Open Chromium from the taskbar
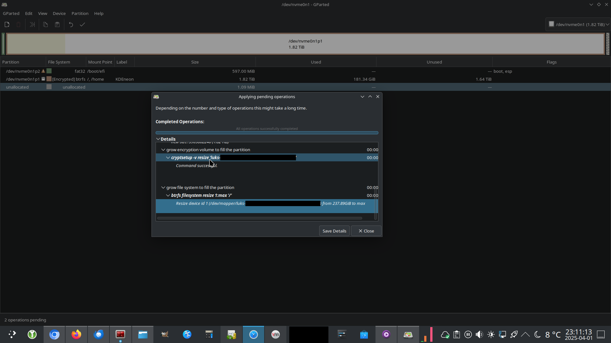The image size is (611, 343). click(54, 334)
